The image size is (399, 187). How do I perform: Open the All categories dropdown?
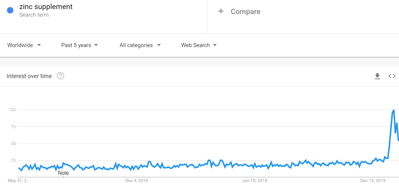(x=140, y=45)
